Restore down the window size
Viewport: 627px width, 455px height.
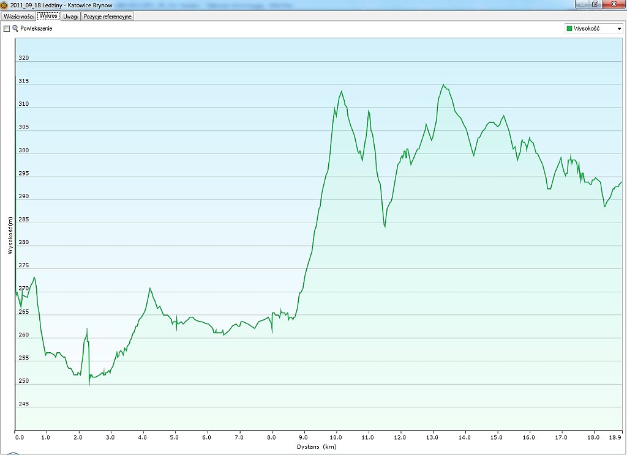[x=595, y=4]
